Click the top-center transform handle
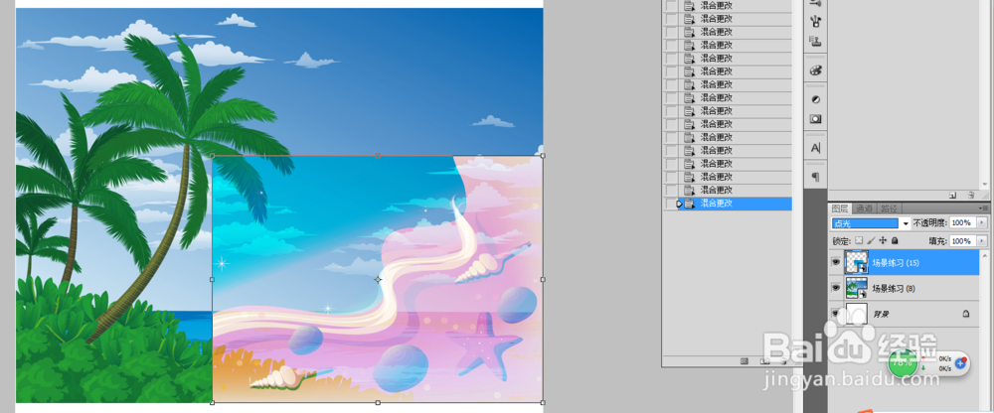The image size is (994, 413). [x=378, y=155]
